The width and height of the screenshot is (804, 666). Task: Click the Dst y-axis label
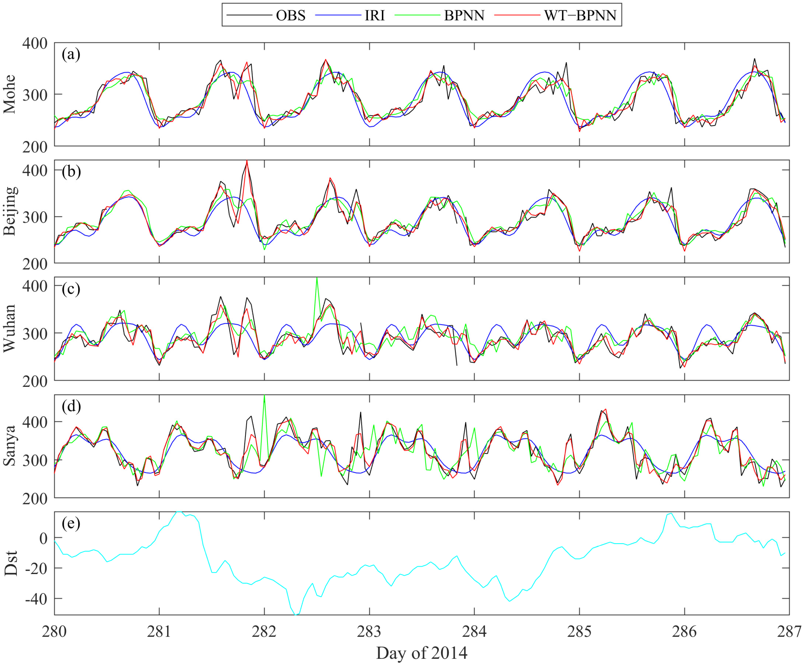click(10, 563)
